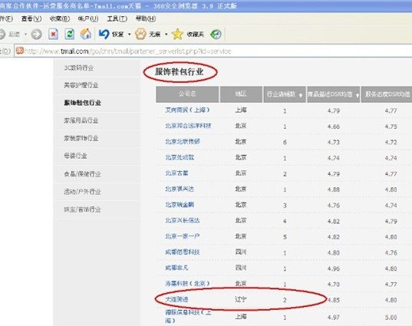Open the 大连 company link in 辽宁 row
The height and width of the screenshot is (326, 412).
[176, 299]
